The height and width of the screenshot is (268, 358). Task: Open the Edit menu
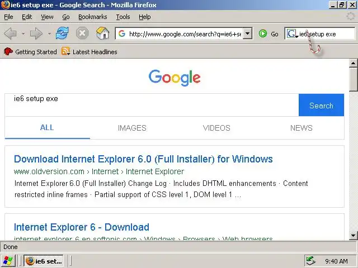click(27, 17)
